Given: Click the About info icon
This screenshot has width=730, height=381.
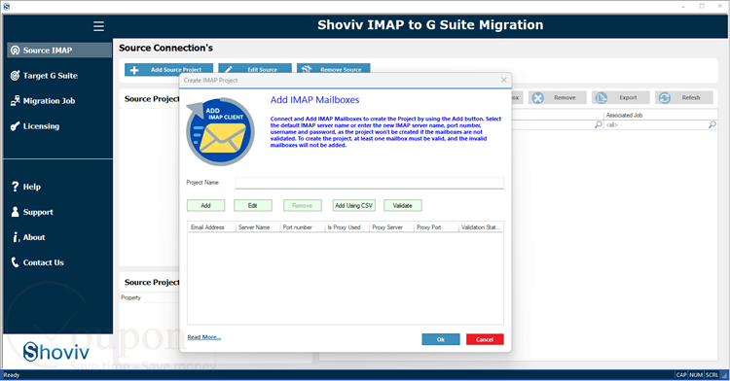Looking at the screenshot, I should click(16, 237).
